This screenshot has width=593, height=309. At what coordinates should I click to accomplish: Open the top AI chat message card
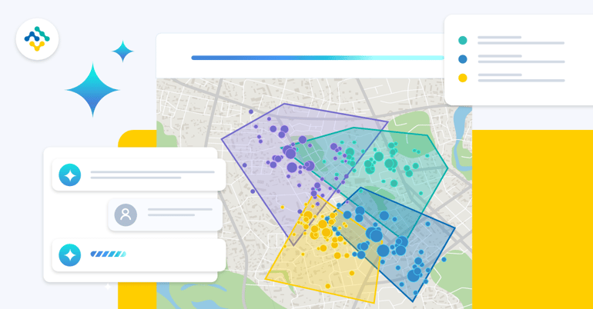pyautogui.click(x=139, y=174)
